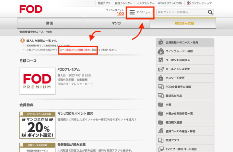
Task: Click the クーポン sidebar icon
Action: click(x=161, y=60)
